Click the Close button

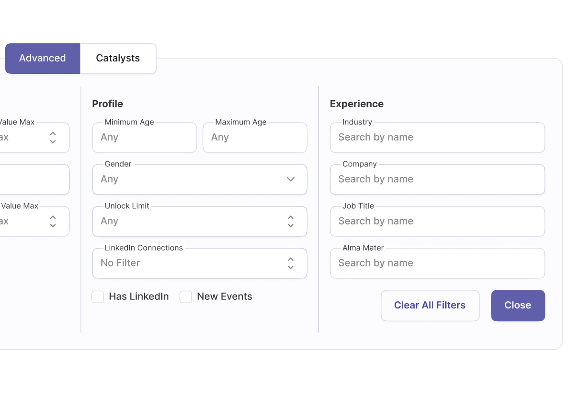[518, 306]
